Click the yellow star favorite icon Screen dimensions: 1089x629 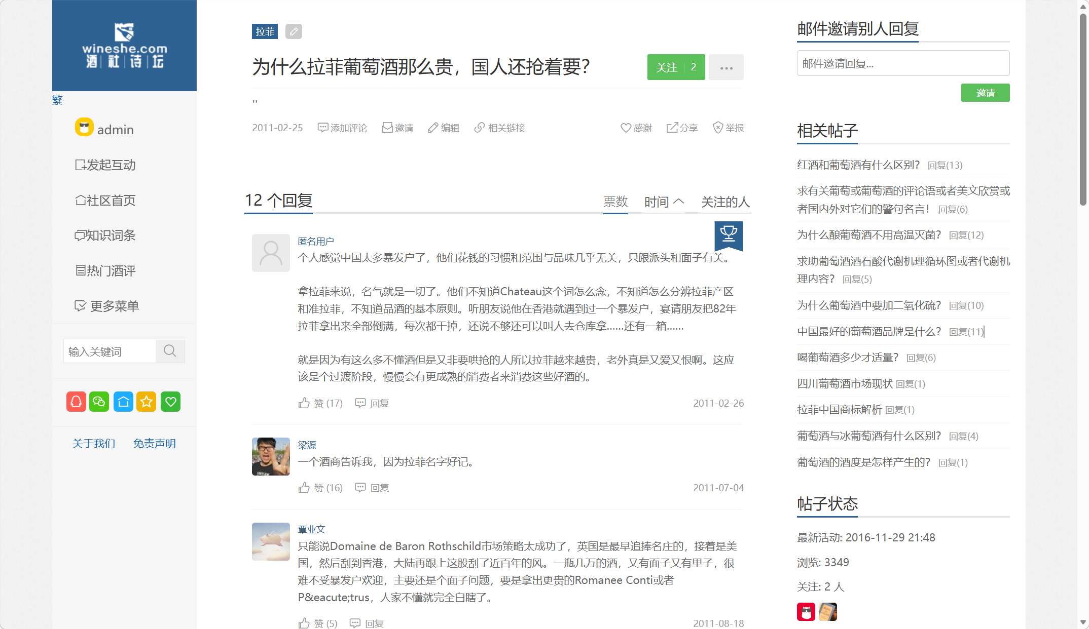tap(147, 402)
